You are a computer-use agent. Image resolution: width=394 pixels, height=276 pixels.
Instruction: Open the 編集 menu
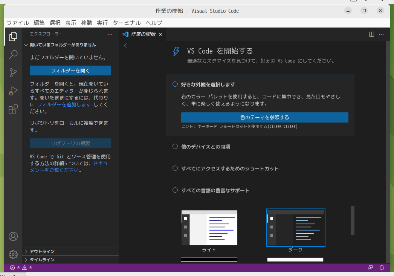point(39,23)
